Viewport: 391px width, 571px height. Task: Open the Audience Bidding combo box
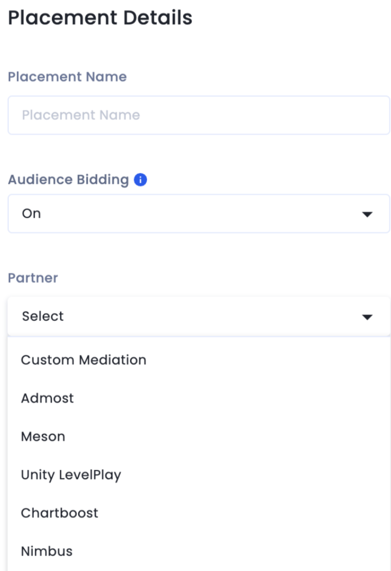click(x=199, y=213)
